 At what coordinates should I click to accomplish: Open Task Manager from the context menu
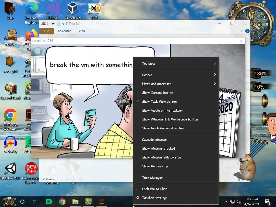pyautogui.click(x=175, y=178)
